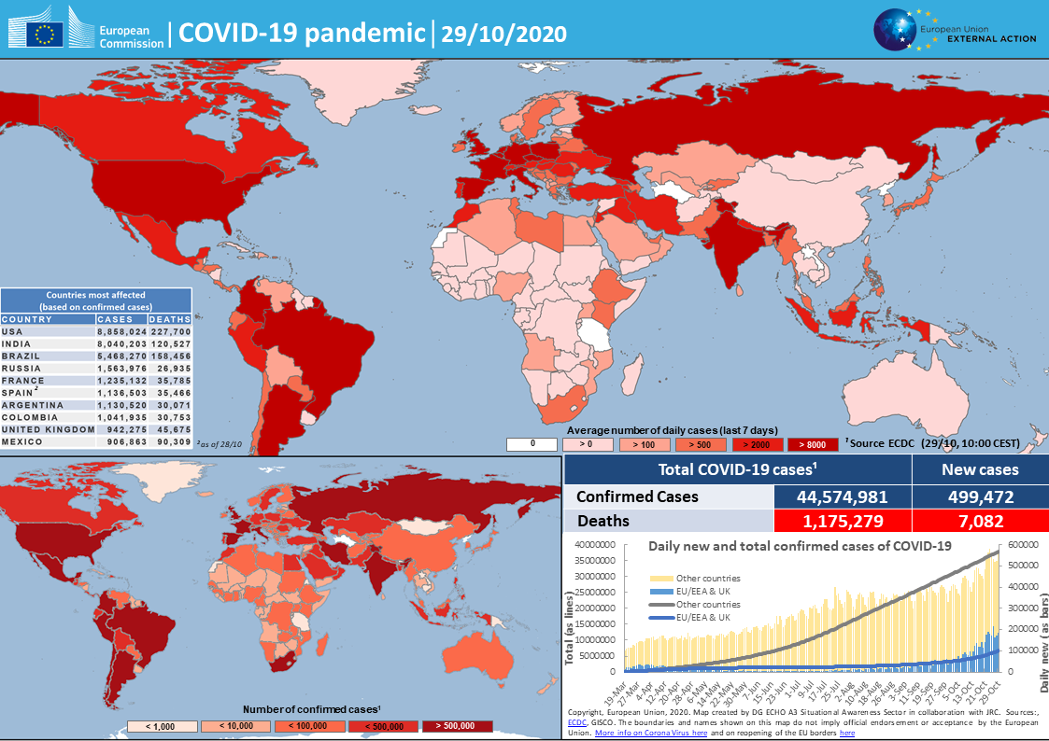The height and width of the screenshot is (741, 1049).
Task: Click the '> 2000' daily cases legend swatch
Action: coord(757,444)
